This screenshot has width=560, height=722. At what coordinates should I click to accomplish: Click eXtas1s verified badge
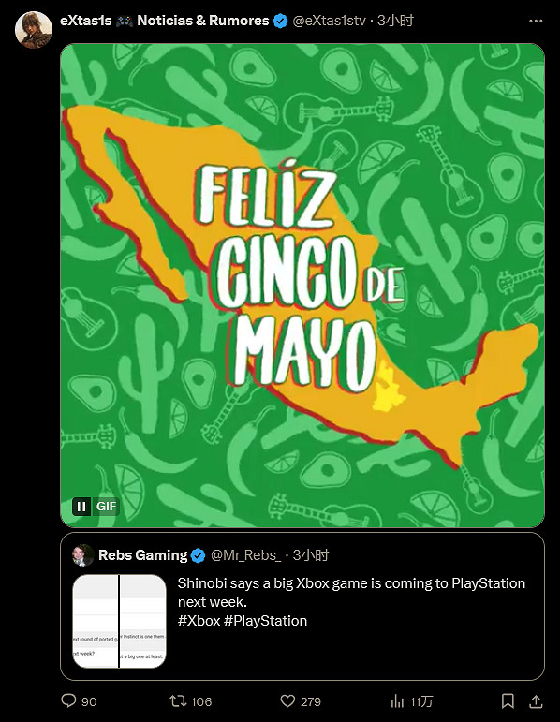280,22
